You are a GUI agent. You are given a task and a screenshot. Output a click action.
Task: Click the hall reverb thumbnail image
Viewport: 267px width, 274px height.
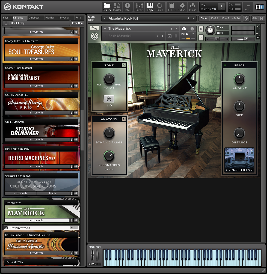239,158
